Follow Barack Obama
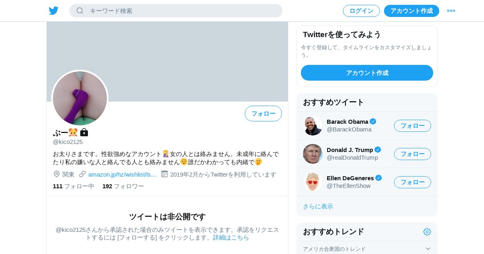 point(413,126)
